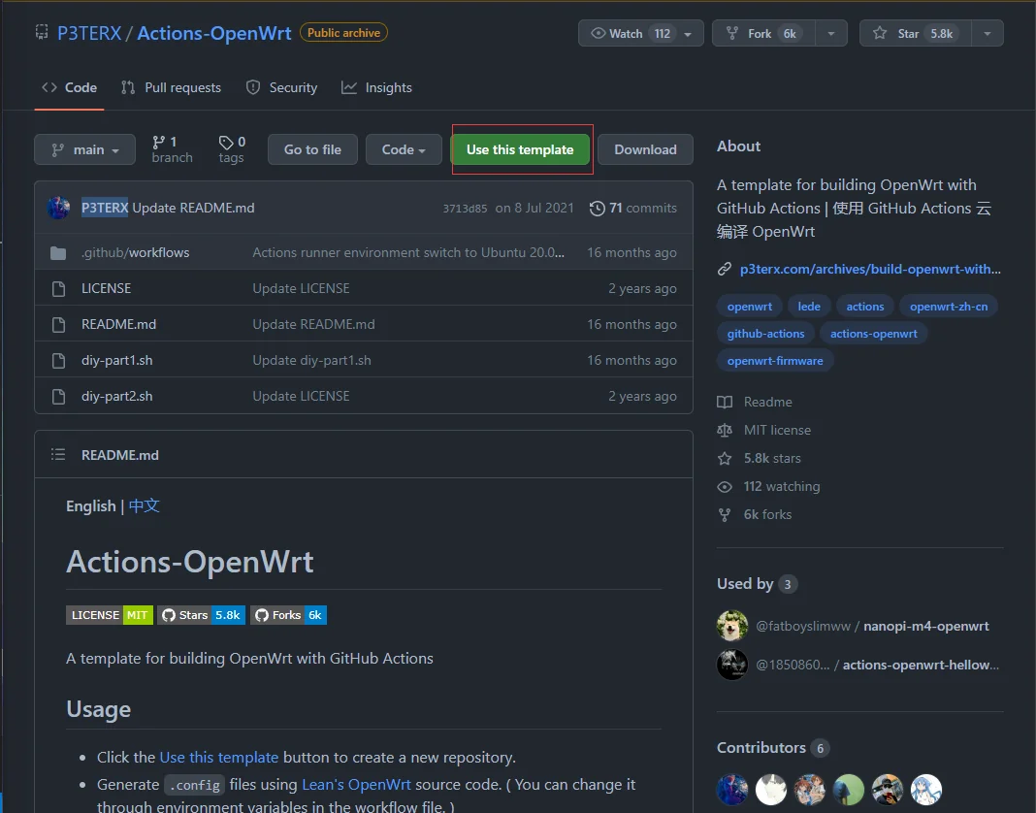Click the P3TERX avatar in commit row
This screenshot has width=1036, height=813.
(58, 208)
